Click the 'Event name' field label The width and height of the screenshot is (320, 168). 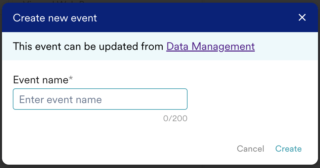40,80
